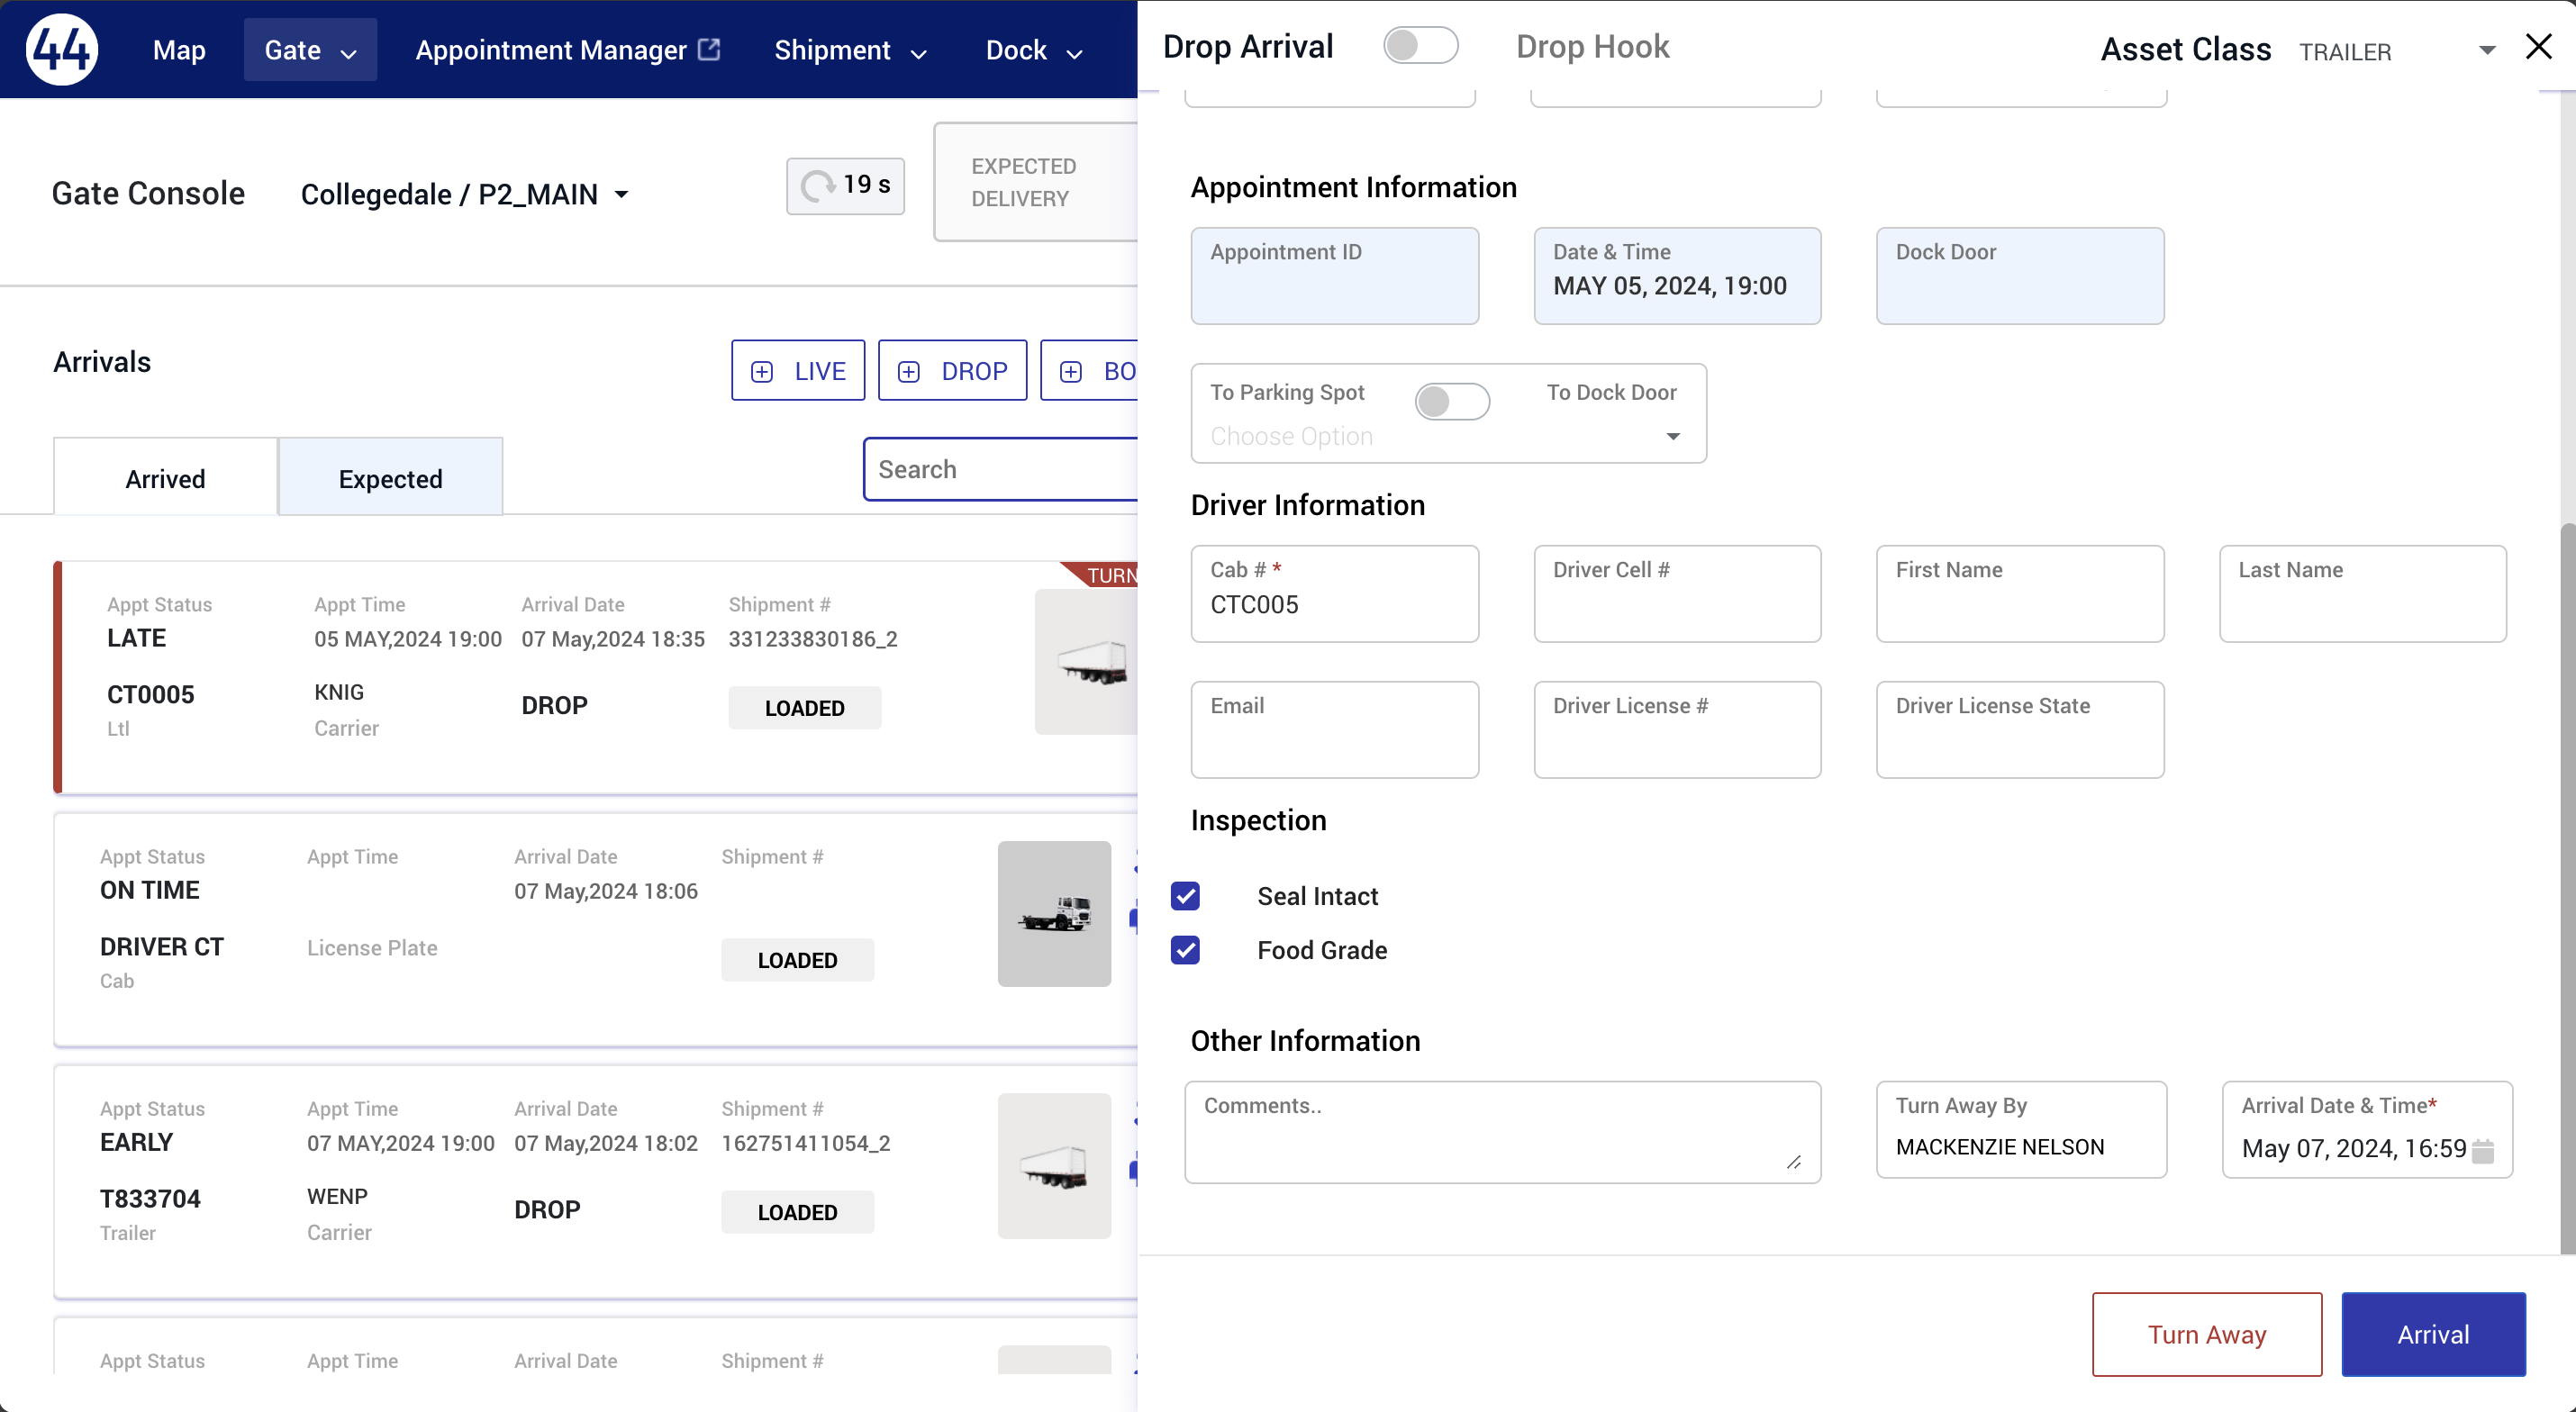The width and height of the screenshot is (2576, 1412).
Task: Click LATE appointment status text
Action: (x=136, y=638)
